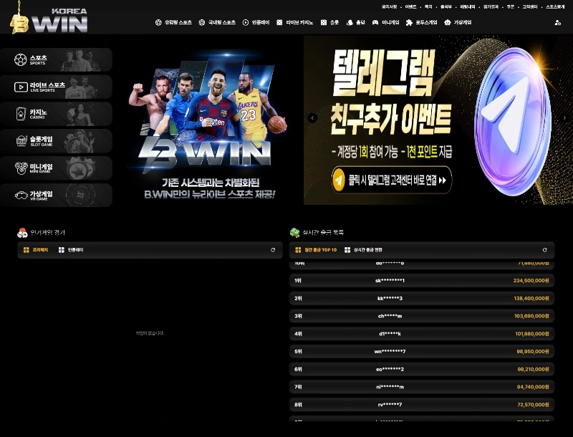
Task: Click the VR headset icon on 가상게임 card
Action: (x=21, y=196)
